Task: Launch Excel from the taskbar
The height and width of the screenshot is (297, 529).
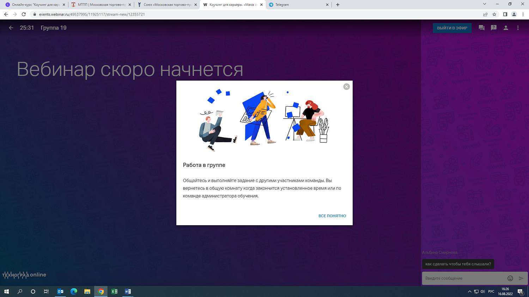Action: [114, 291]
